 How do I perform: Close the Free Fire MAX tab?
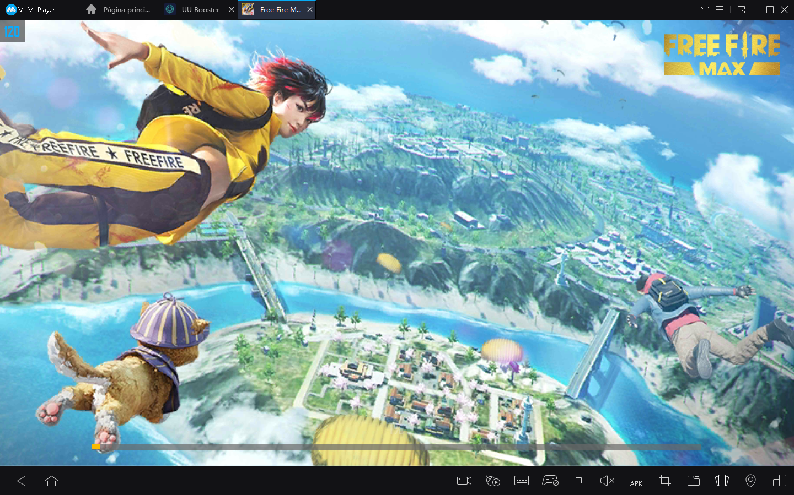pos(310,10)
